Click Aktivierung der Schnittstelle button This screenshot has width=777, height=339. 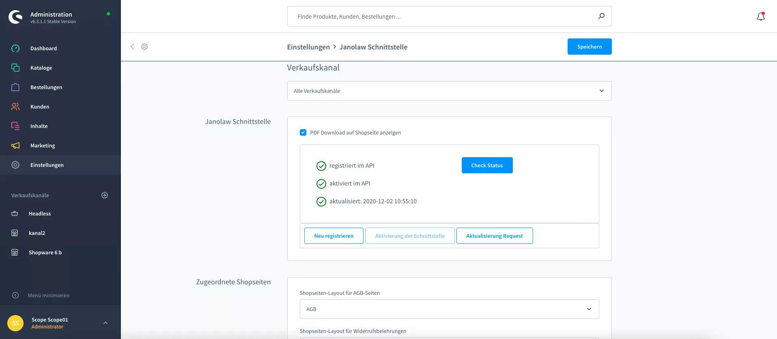pyautogui.click(x=410, y=236)
